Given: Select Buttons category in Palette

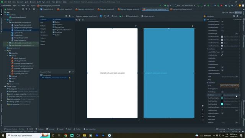Looking at the screenshot, I should click(43, 26).
